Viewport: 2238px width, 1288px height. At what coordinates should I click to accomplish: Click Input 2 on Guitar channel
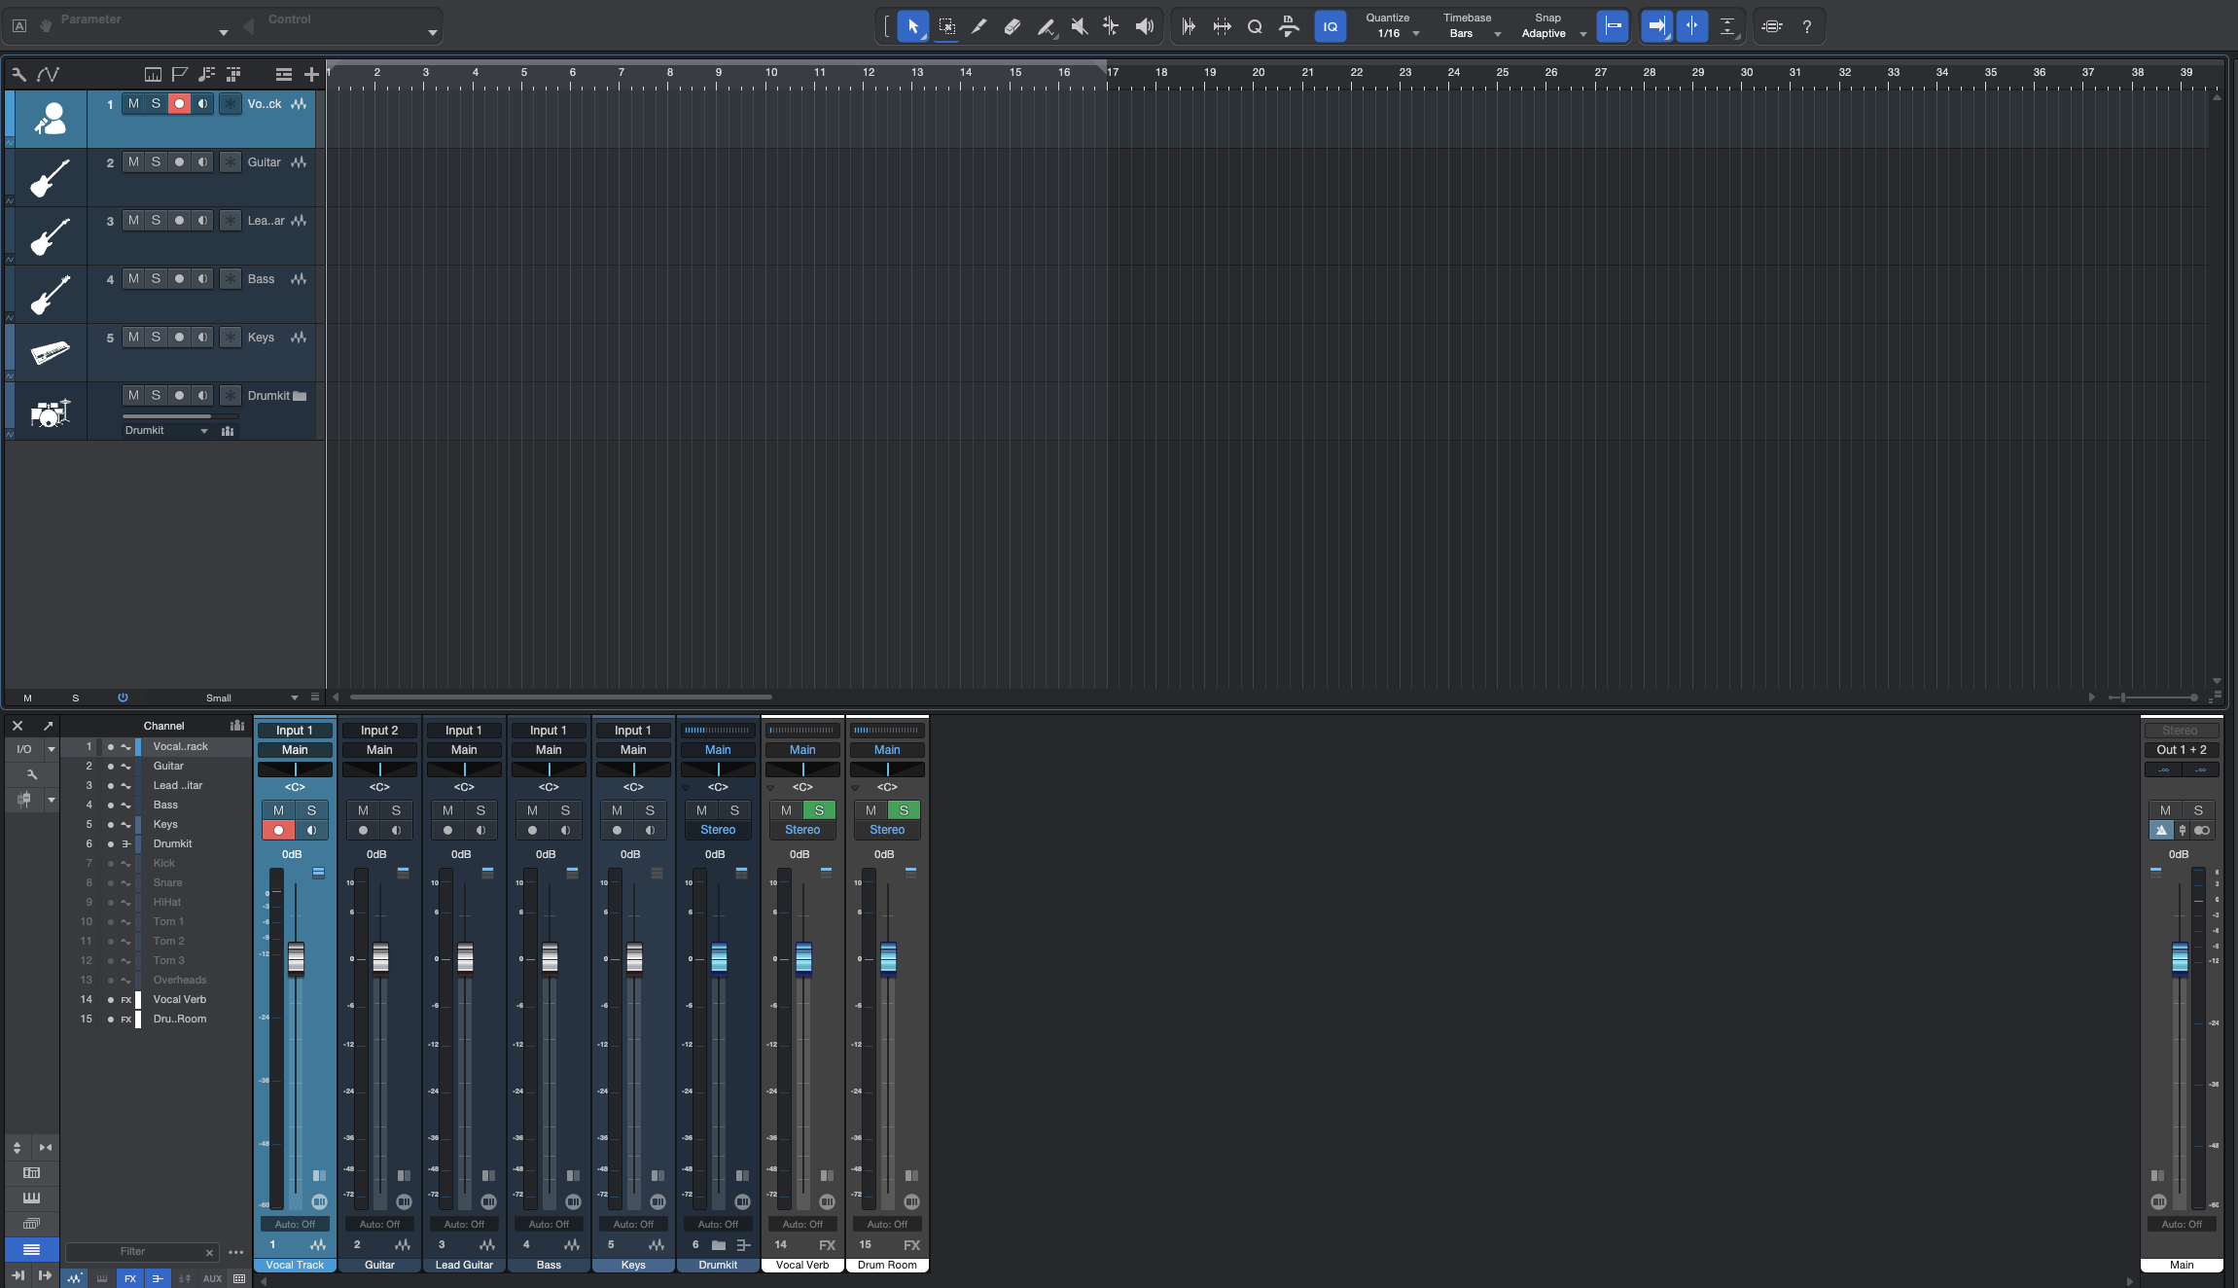[x=379, y=731]
